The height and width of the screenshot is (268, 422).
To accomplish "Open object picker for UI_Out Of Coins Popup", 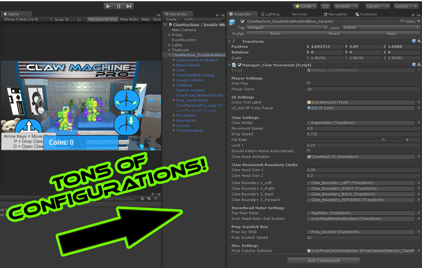I will [418, 108].
